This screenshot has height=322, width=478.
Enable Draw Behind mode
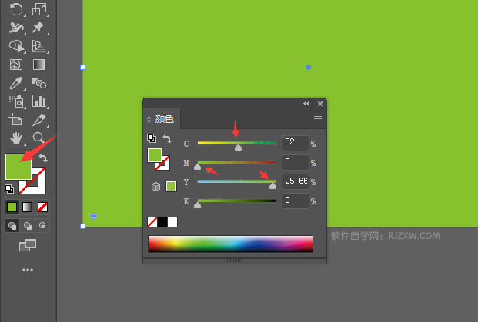tap(28, 225)
